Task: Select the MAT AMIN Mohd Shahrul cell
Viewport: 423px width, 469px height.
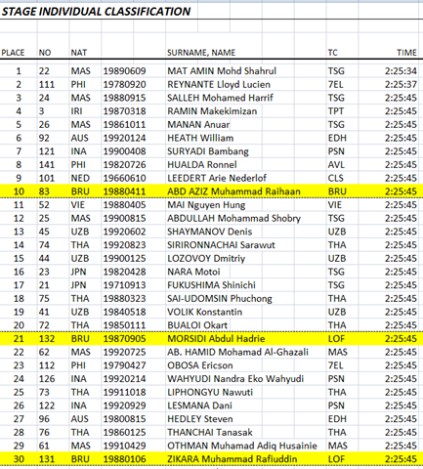Action: (x=222, y=71)
